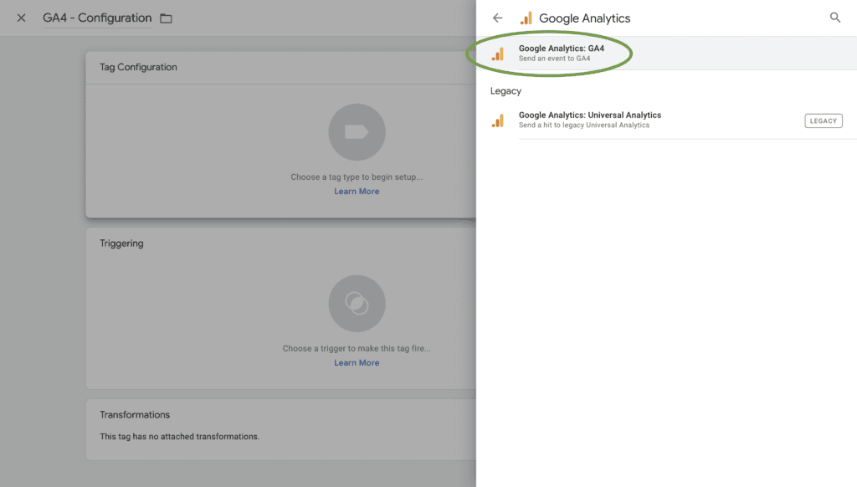Click the trigger placeholder circle icon
The width and height of the screenshot is (857, 487).
click(357, 304)
